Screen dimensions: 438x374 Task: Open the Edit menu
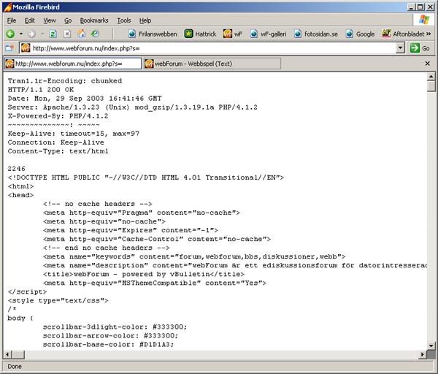[29, 20]
